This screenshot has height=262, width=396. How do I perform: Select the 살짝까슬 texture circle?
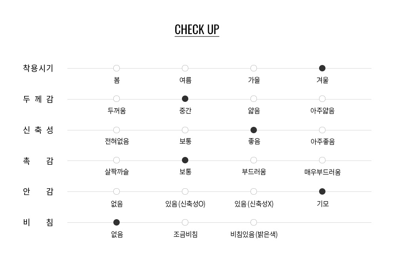(117, 160)
